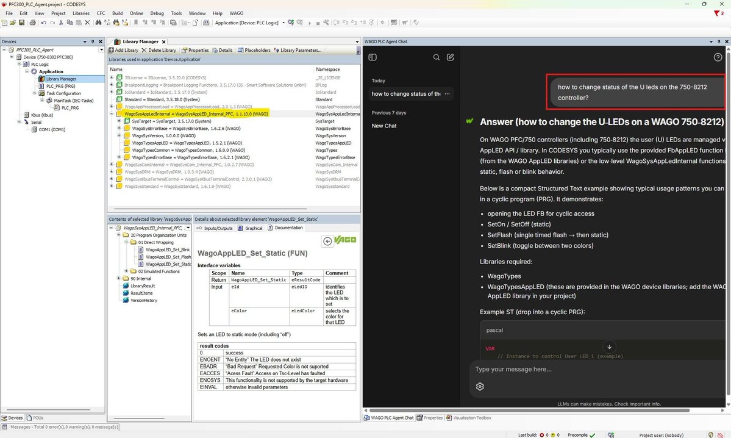731x438 pixels.
Task: Expand the 90 Internal folder
Action: tap(119, 278)
